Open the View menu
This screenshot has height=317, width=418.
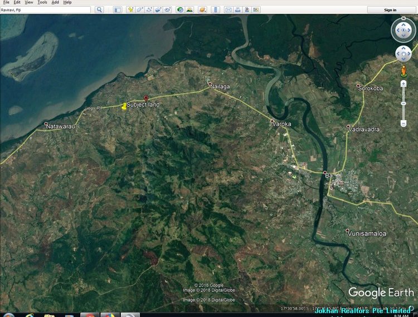coord(29,2)
